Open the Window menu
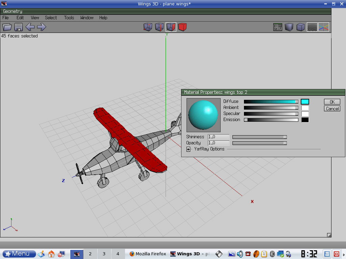Screen dimensions: 346x259 click(x=87, y=18)
